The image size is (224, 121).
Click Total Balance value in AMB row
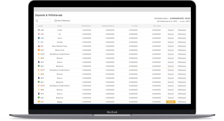(87, 30)
